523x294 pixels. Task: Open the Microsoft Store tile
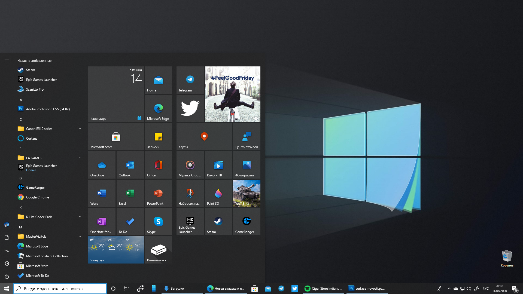point(116,137)
